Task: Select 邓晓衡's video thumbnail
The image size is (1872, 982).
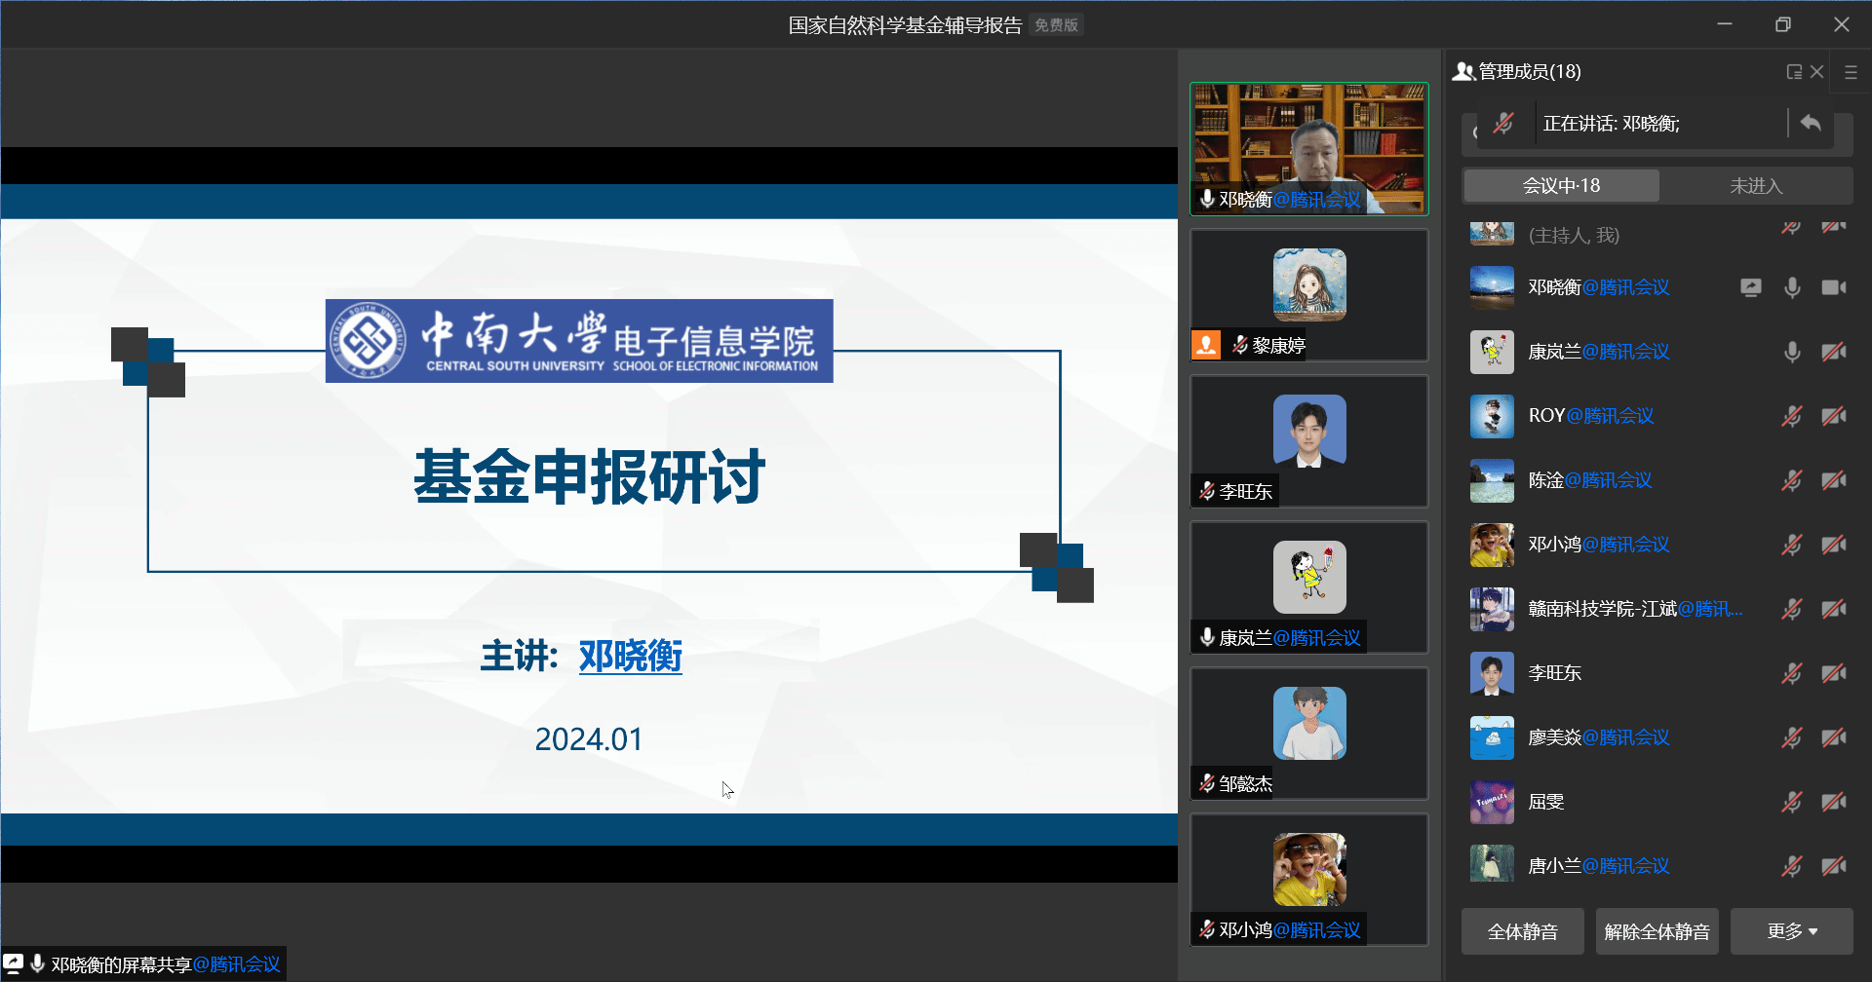Action: pyautogui.click(x=1308, y=148)
